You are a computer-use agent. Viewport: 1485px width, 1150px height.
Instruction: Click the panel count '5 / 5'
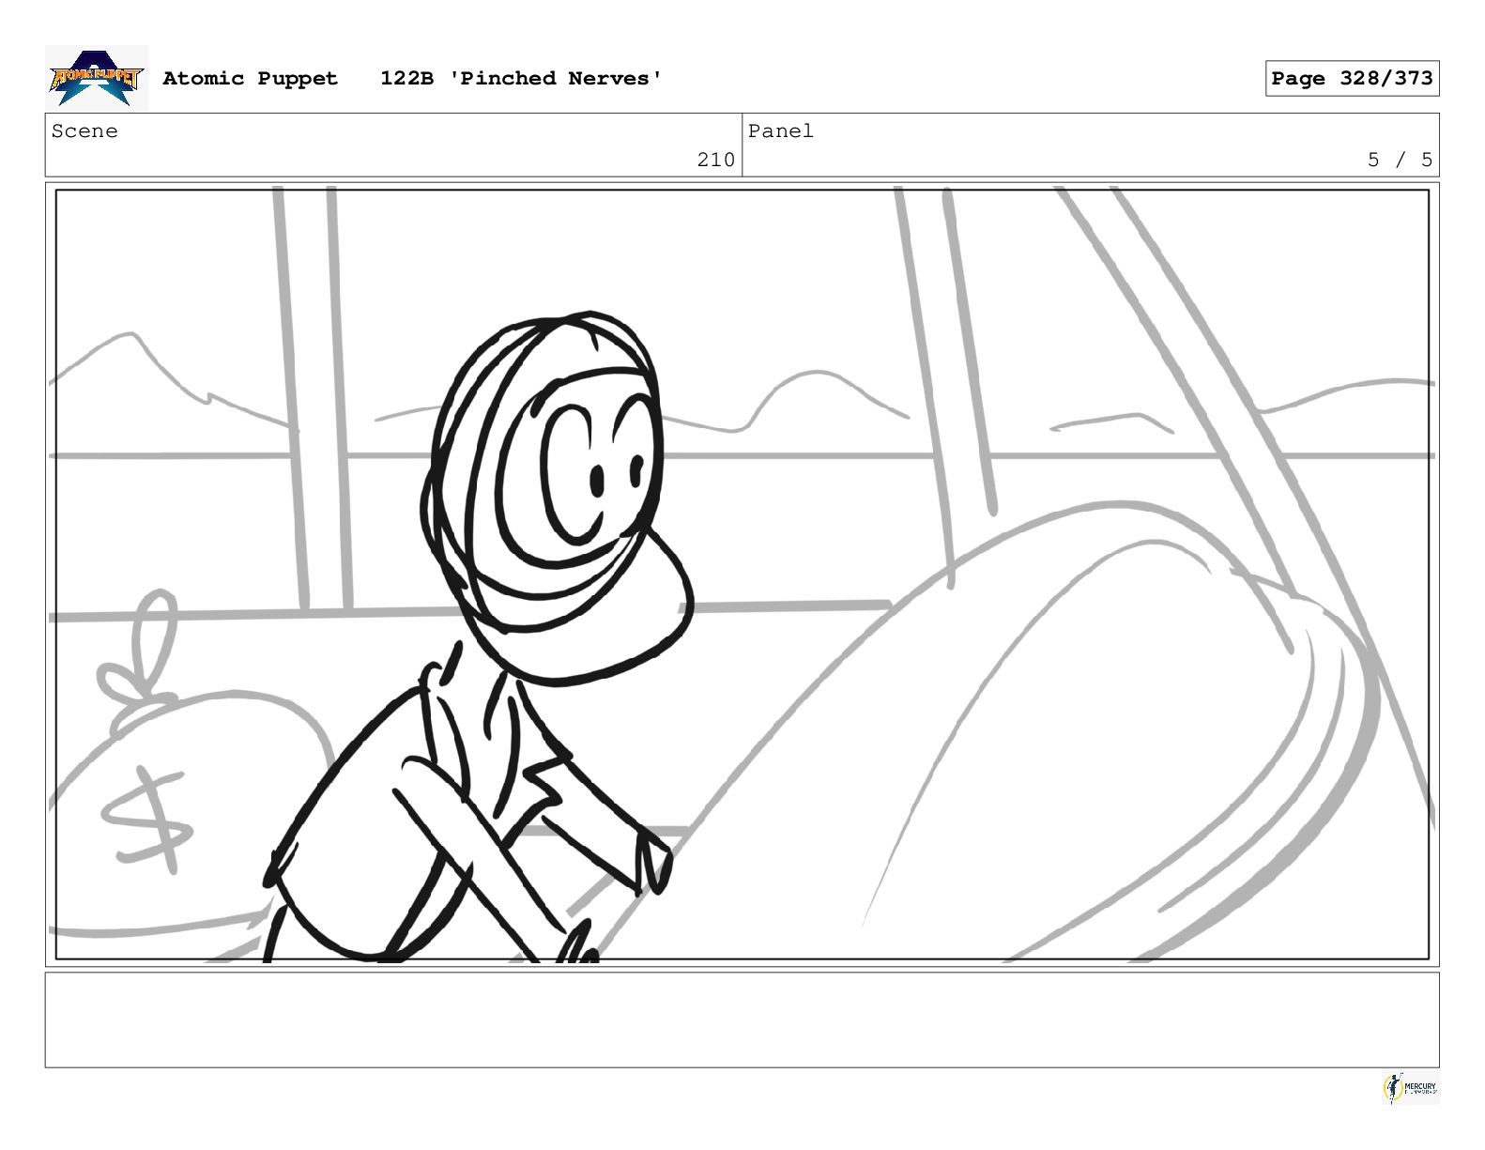pyautogui.click(x=1400, y=160)
